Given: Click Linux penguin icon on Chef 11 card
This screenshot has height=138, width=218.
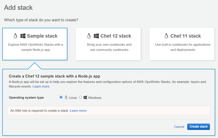Looking at the screenshot, I should pyautogui.click(x=166, y=36).
